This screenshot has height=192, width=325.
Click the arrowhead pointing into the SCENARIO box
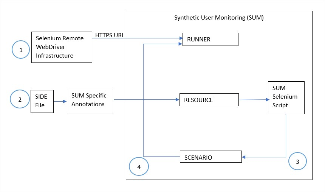click(x=244, y=157)
